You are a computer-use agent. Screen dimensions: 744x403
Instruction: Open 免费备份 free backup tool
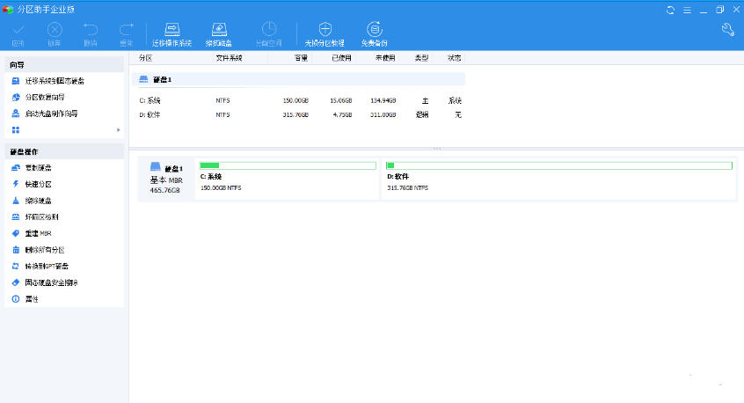375,34
